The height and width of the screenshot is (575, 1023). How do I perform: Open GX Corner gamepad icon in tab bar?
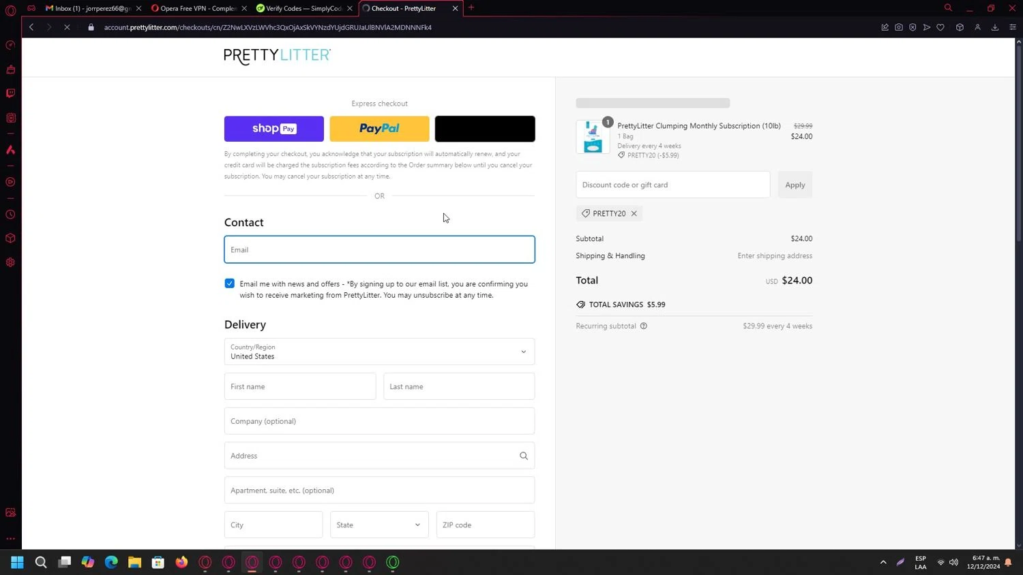pos(31,8)
